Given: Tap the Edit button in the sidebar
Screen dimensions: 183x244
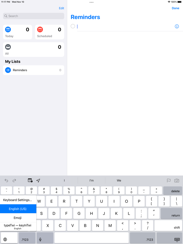Looking at the screenshot, I should 61,8.
